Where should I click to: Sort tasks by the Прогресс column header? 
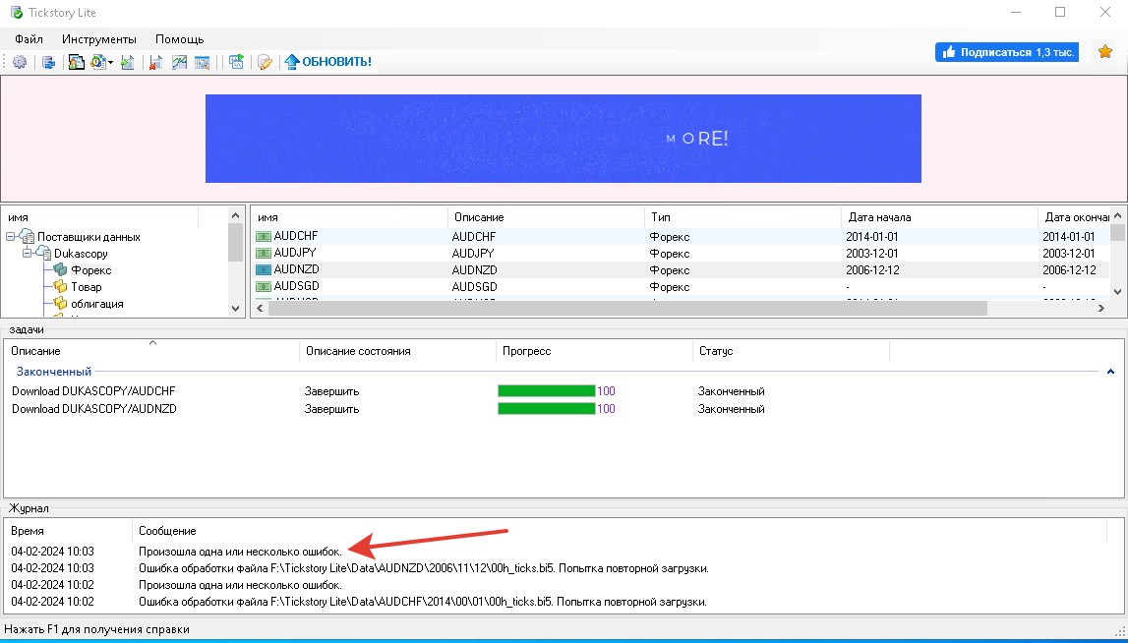pyautogui.click(x=594, y=351)
